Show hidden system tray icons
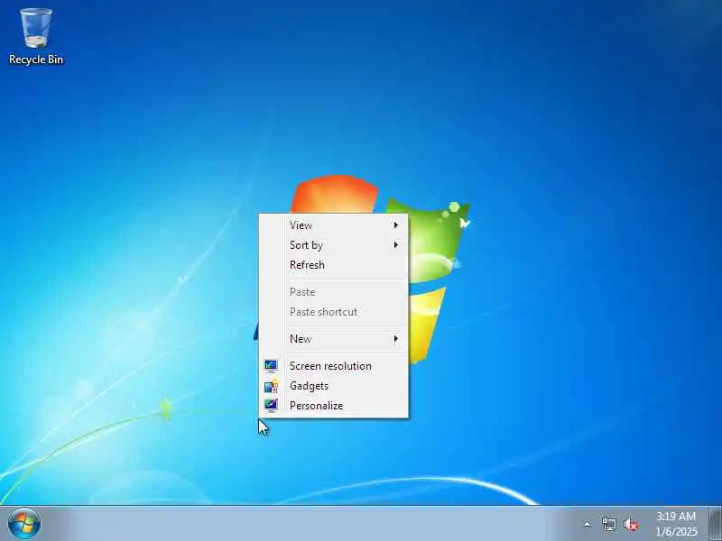 [588, 524]
